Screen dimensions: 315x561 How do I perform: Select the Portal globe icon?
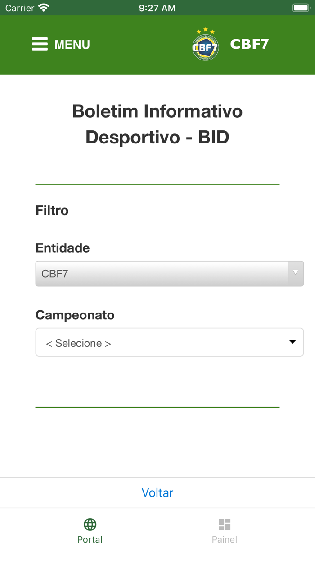coord(90,524)
